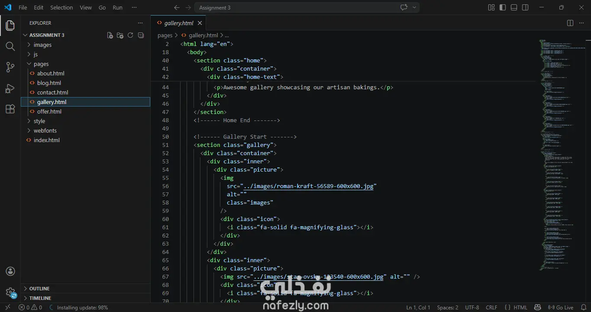Create a new folder in Assignment 3

[x=120, y=35]
